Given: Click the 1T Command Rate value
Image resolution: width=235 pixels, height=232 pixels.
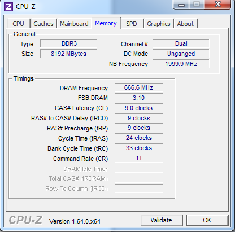Looking at the screenshot, I should point(139,158).
